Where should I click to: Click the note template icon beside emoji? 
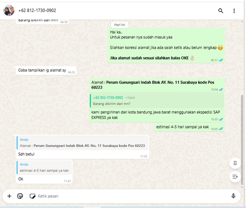click(x=32, y=196)
